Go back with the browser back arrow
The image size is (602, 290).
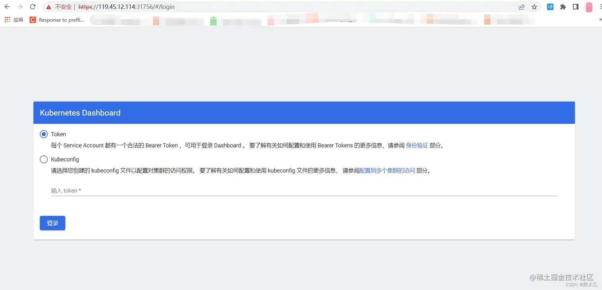(x=7, y=7)
